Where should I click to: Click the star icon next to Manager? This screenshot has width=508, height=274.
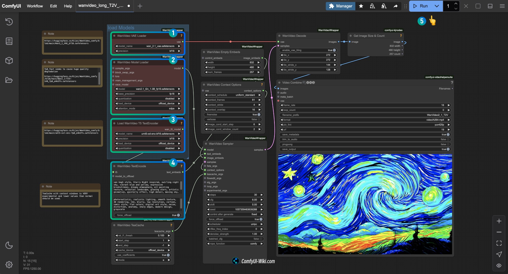coord(361,6)
